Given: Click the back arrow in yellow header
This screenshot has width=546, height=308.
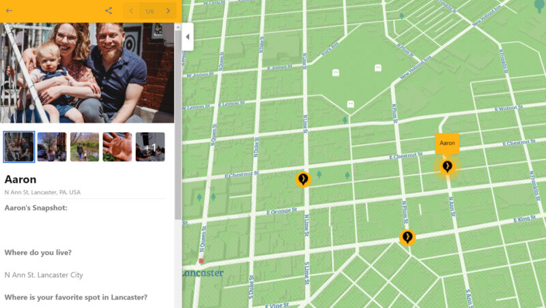Looking at the screenshot, I should (10, 11).
